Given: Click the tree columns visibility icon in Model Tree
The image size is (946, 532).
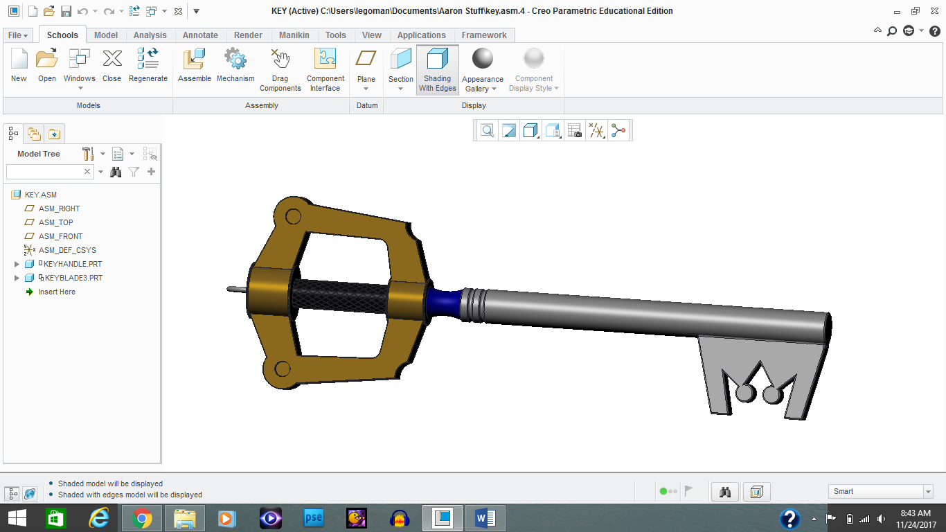Looking at the screenshot, I should pyautogui.click(x=149, y=154).
